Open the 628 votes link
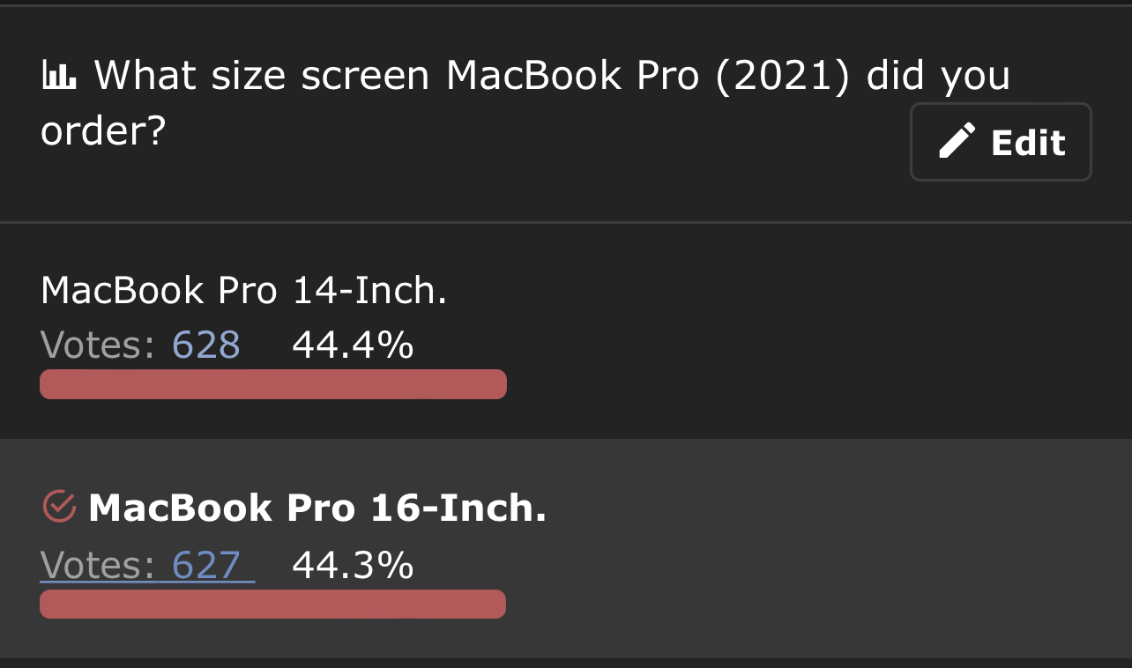The width and height of the screenshot is (1132, 668). tap(205, 345)
